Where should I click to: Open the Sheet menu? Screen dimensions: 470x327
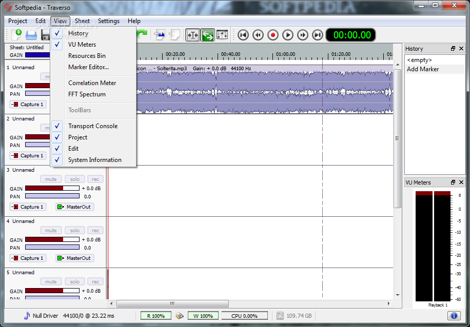(82, 21)
